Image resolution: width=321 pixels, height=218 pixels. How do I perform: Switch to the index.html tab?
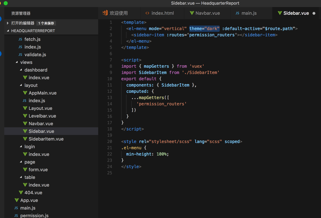(x=162, y=13)
